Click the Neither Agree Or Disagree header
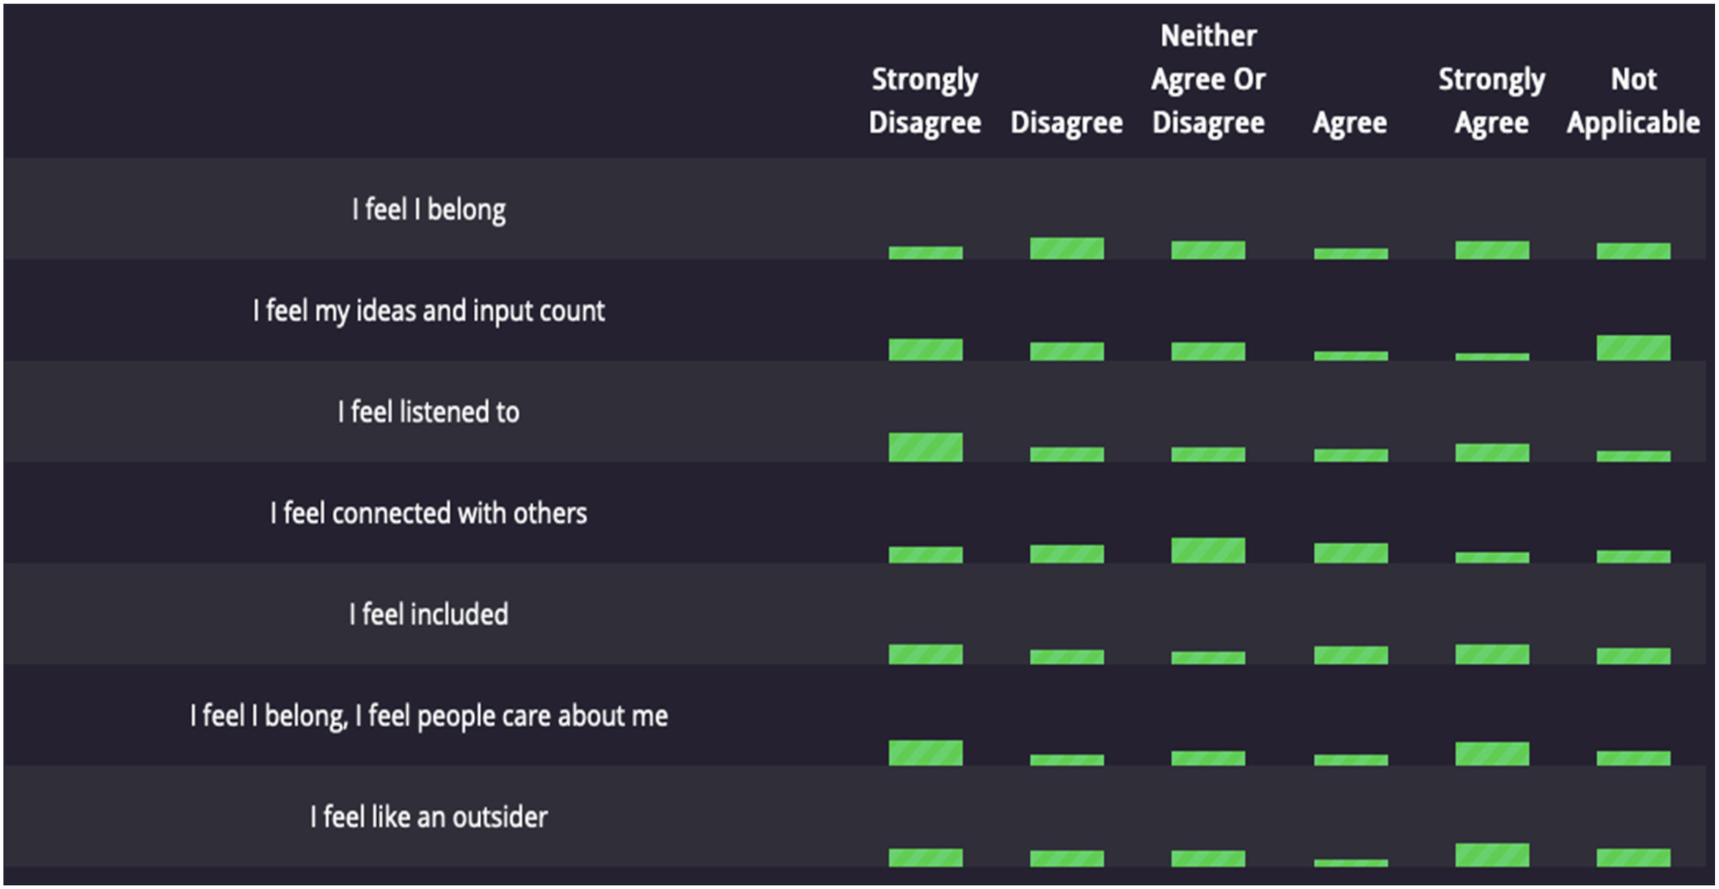The height and width of the screenshot is (889, 1719). pos(1208,79)
